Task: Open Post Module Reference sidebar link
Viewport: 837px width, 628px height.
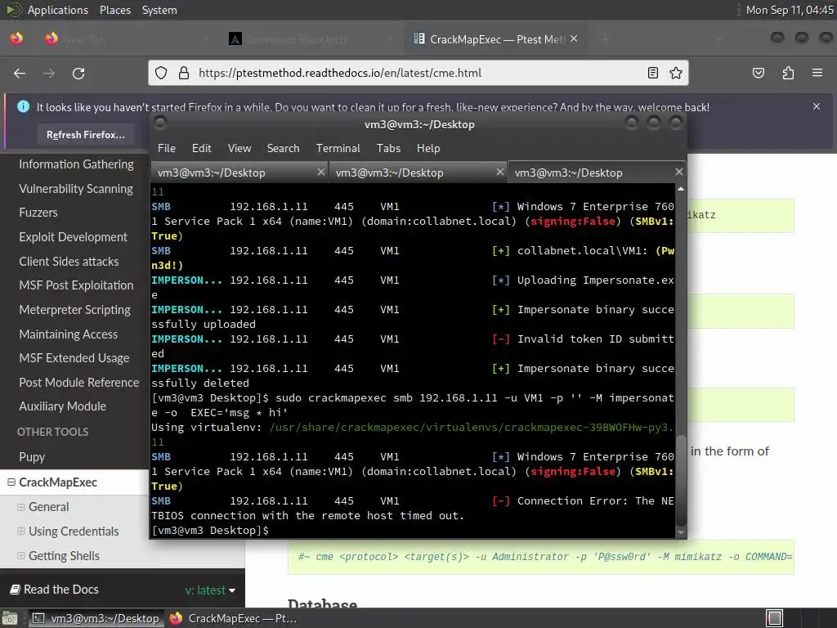Action: (79, 383)
